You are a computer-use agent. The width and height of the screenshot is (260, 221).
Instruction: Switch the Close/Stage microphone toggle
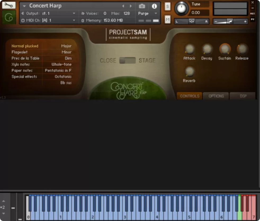point(127,60)
